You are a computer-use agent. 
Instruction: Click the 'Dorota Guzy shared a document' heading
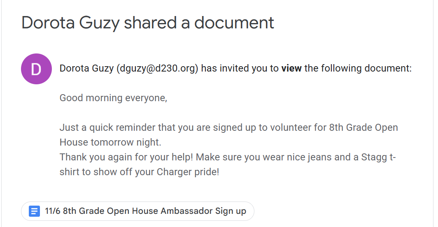pyautogui.click(x=147, y=23)
